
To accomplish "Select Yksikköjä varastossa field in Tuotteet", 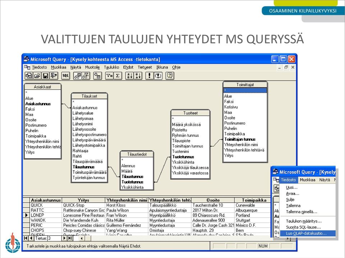I will pos(190,173).
